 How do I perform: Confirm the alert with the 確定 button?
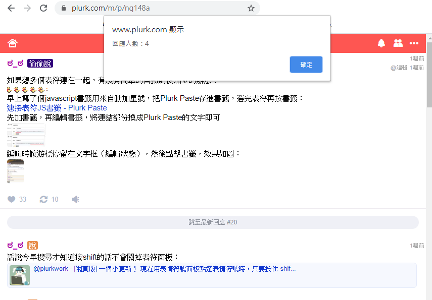[x=306, y=65]
